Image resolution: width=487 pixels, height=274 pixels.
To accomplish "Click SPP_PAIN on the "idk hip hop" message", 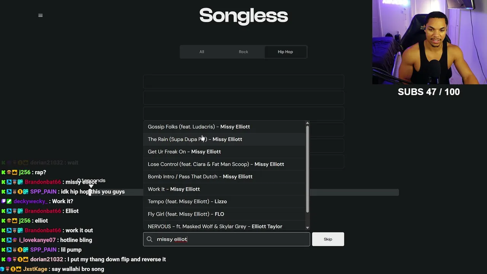I will (43, 192).
